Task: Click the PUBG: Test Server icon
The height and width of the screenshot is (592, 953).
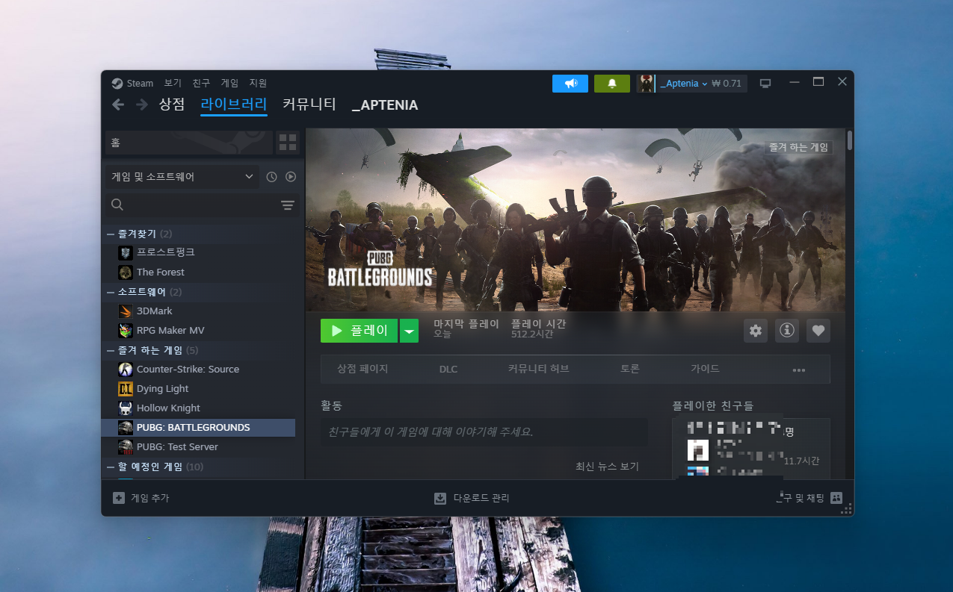Action: (126, 447)
